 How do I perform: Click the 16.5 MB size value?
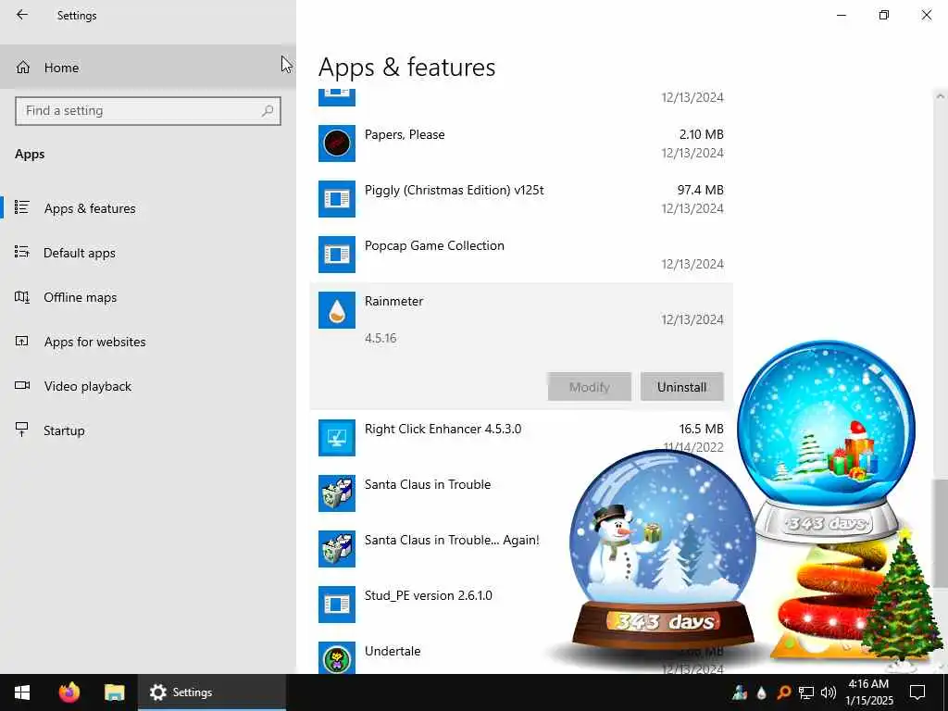click(702, 429)
